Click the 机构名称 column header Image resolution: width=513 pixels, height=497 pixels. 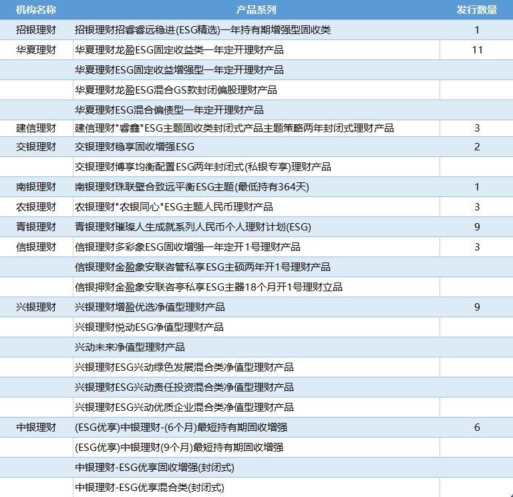click(36, 10)
